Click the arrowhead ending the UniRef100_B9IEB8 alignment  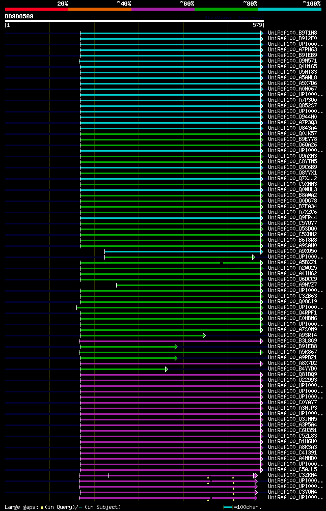(176, 347)
